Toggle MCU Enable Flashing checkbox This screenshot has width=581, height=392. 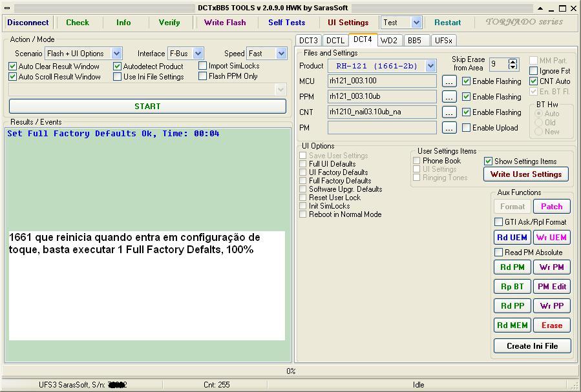467,81
